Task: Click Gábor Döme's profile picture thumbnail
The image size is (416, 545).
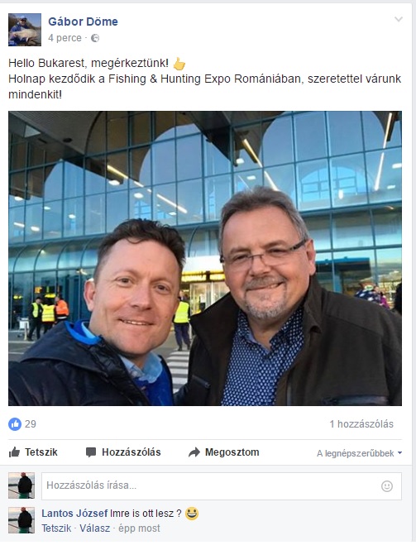Action: 25,30
